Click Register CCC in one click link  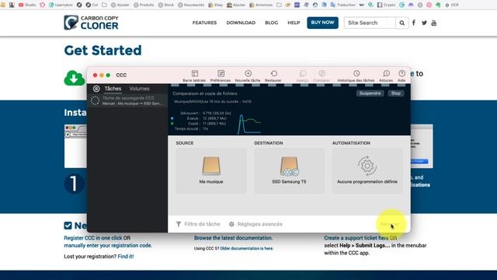click(x=93, y=238)
